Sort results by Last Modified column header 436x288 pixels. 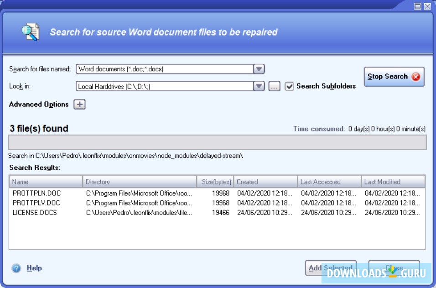pos(393,182)
